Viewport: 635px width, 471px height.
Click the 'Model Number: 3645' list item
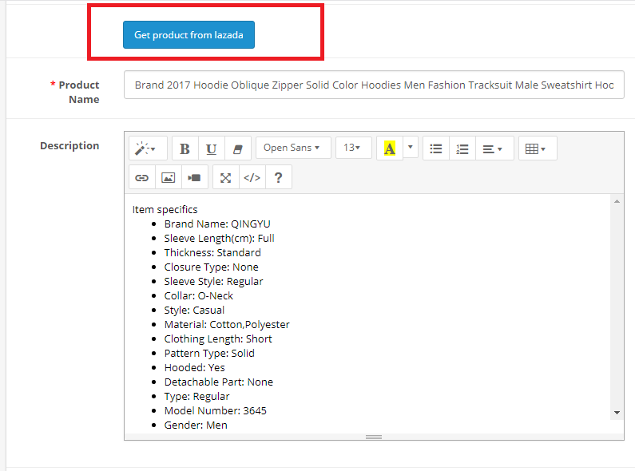click(216, 410)
